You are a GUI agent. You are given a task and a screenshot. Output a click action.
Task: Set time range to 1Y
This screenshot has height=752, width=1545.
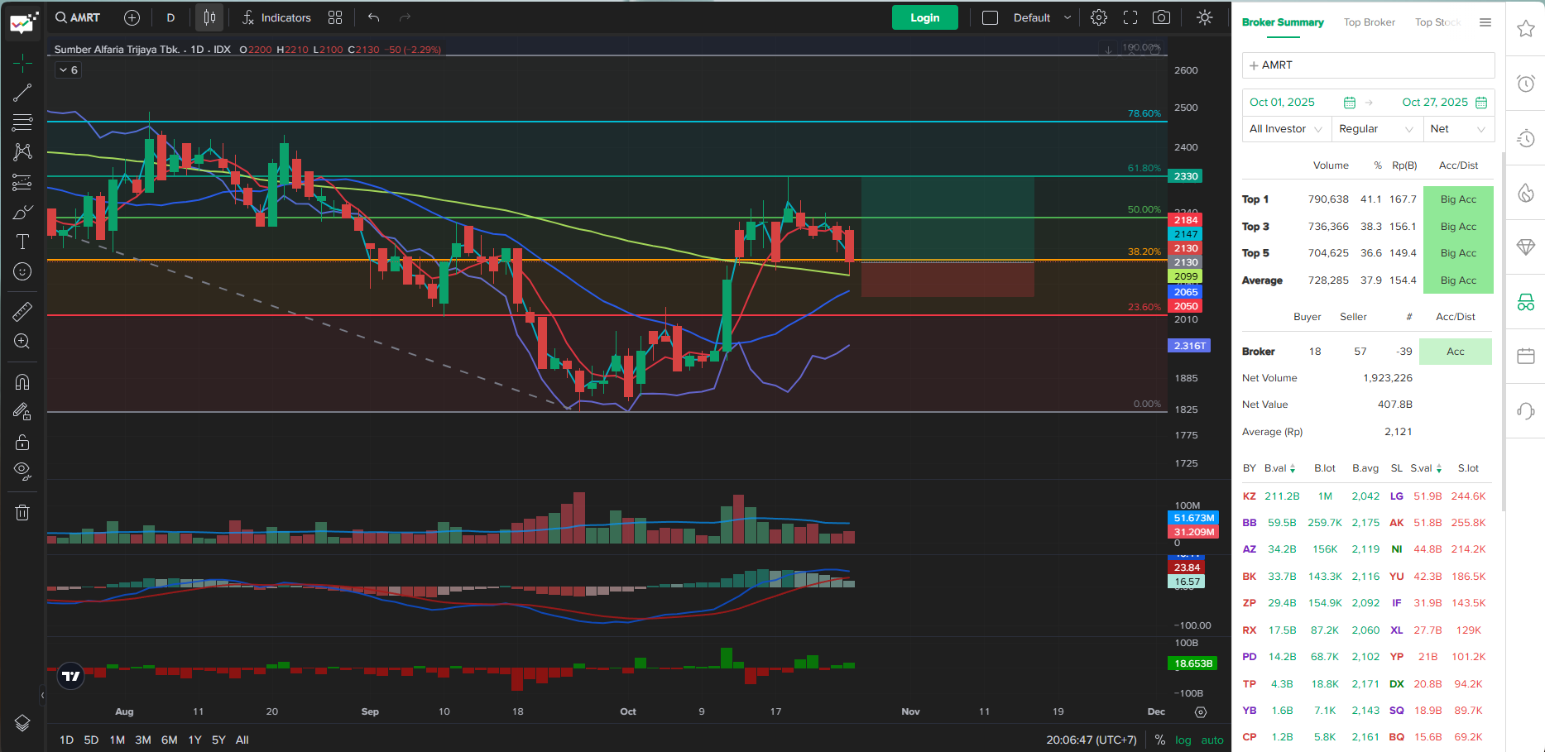(194, 740)
